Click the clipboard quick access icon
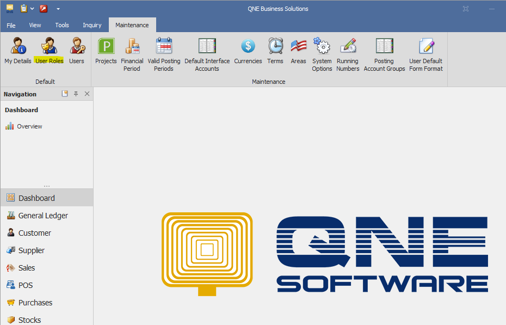The width and height of the screenshot is (506, 325). click(x=23, y=8)
